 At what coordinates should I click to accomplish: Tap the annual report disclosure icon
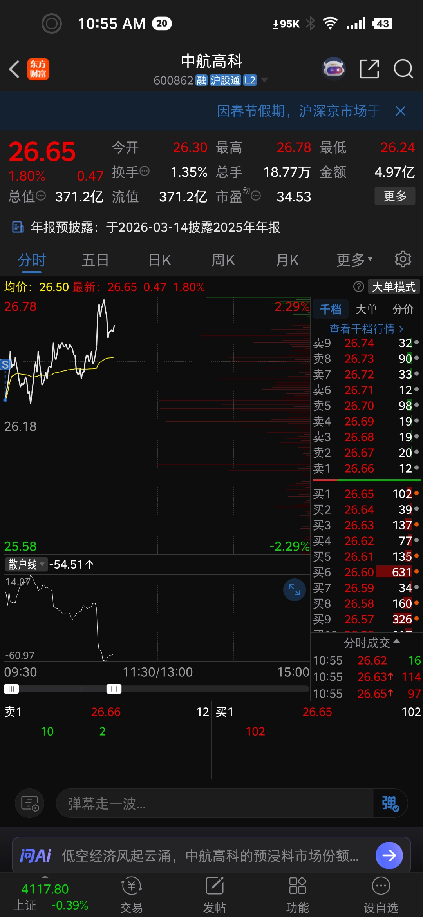[18, 227]
